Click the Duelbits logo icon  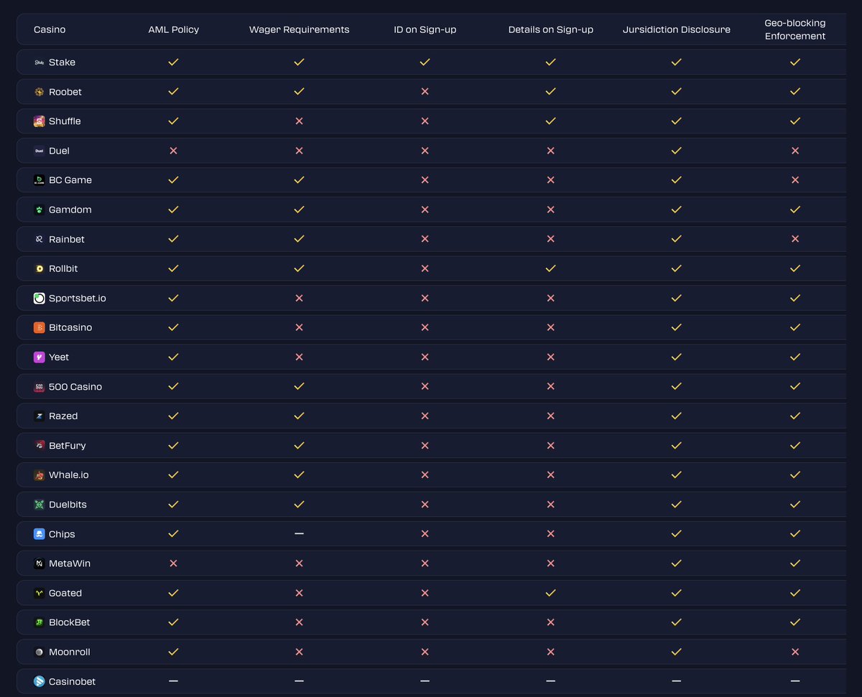(40, 505)
